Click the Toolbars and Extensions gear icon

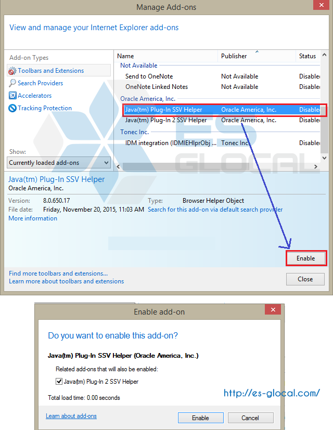(x=12, y=71)
